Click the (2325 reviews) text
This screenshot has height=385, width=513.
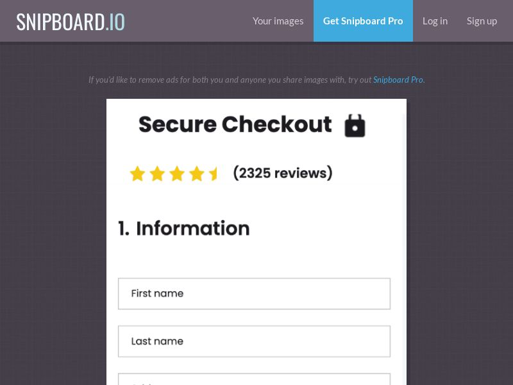[283, 173]
